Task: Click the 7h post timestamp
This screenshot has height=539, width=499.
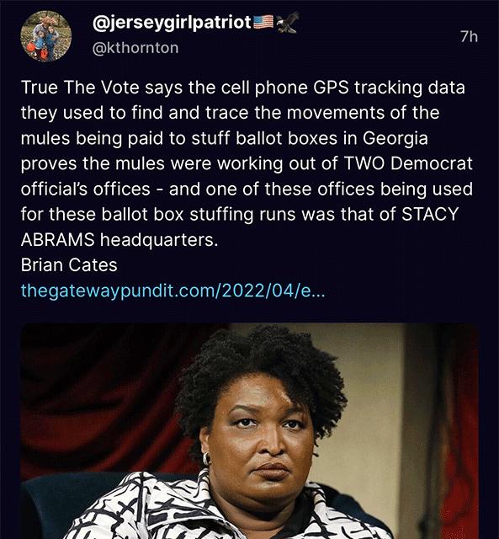Action: (469, 36)
